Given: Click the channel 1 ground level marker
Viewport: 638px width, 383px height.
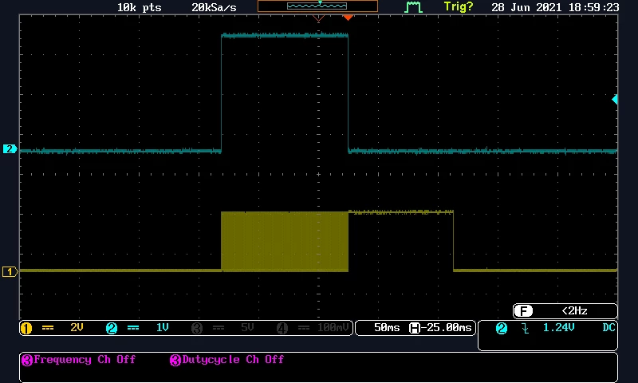Looking at the screenshot, I should [10, 271].
